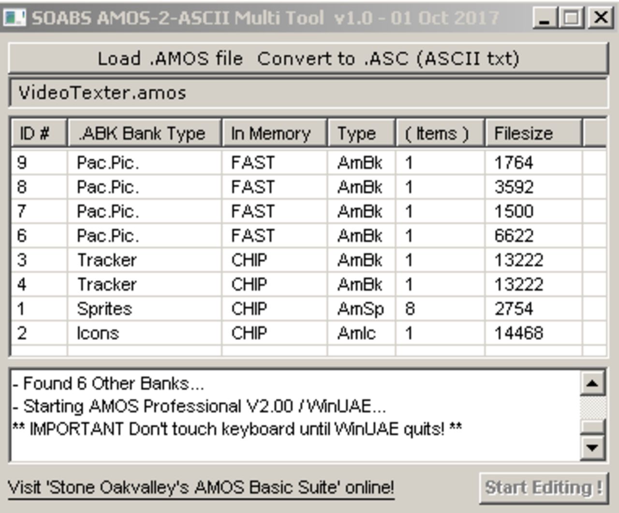Sort by the ID # column header

click(x=39, y=133)
